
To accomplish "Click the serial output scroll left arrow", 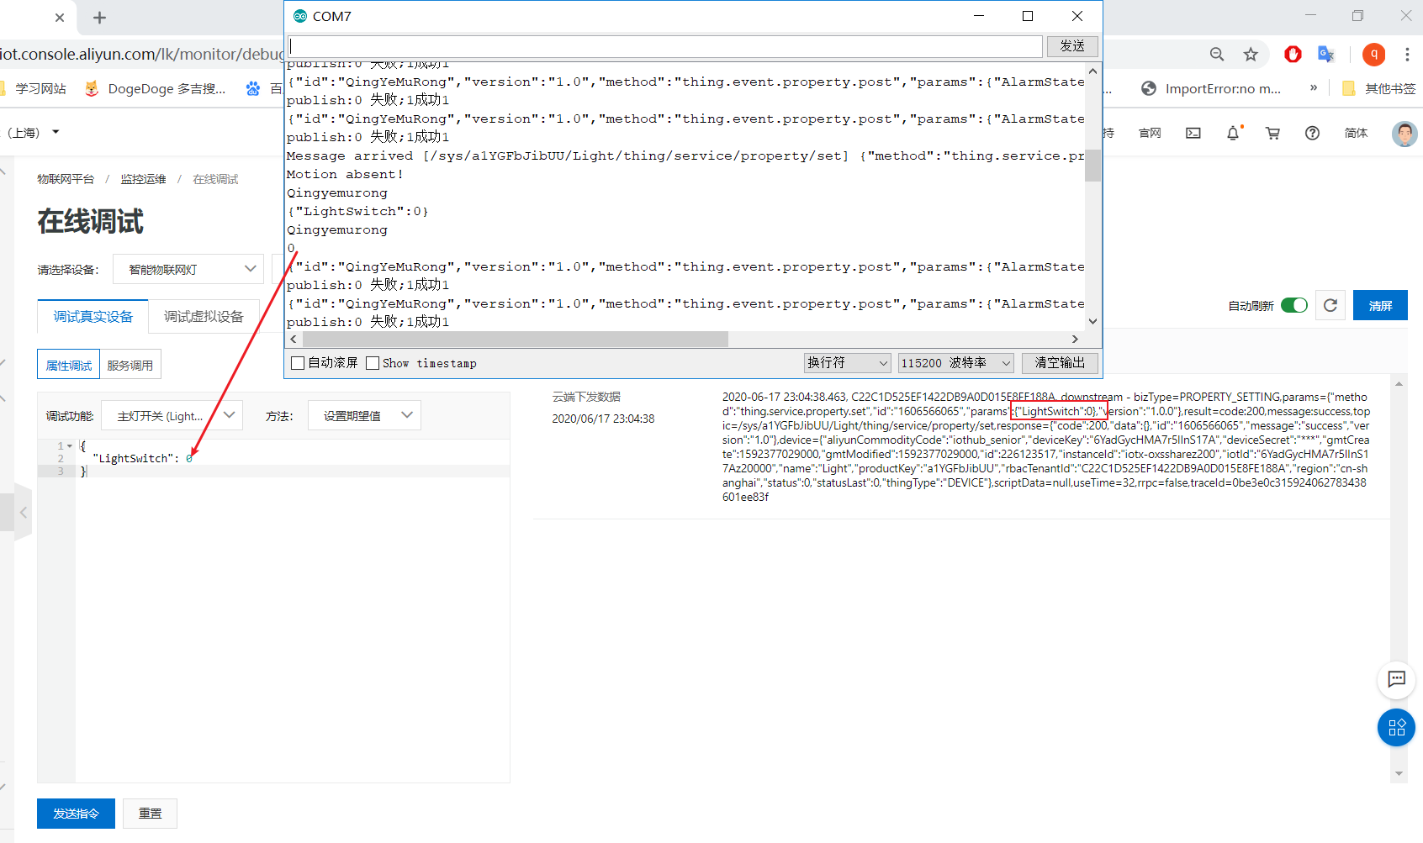I will point(294,340).
